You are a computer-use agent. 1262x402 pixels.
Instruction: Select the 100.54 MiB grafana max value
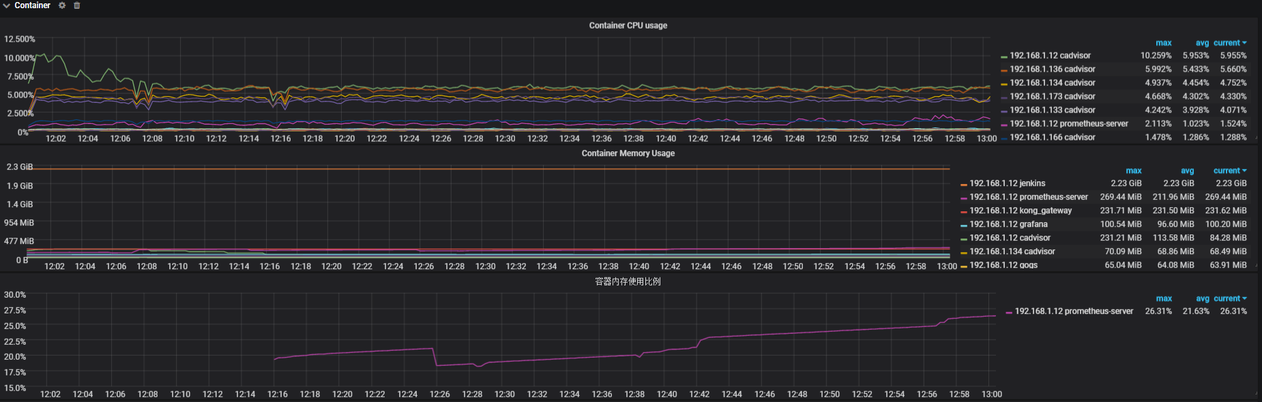1121,225
